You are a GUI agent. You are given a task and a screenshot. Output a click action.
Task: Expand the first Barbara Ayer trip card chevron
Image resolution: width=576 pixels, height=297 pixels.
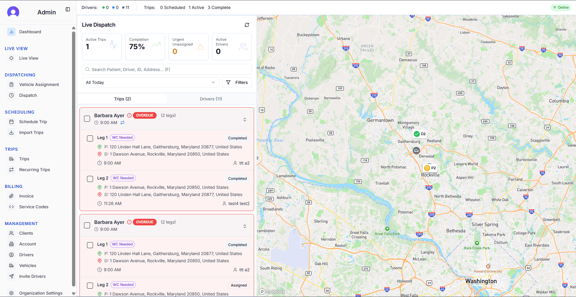pyautogui.click(x=245, y=119)
